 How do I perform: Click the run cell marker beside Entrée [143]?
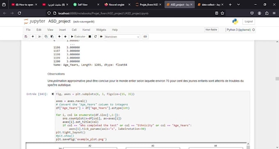coord(53,94)
